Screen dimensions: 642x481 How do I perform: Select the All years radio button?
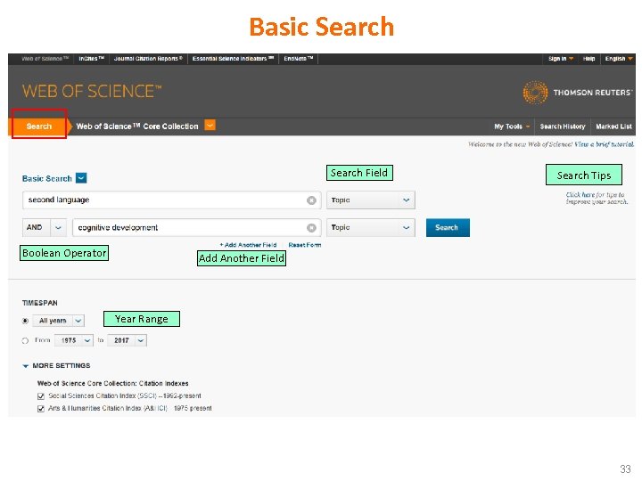25,321
